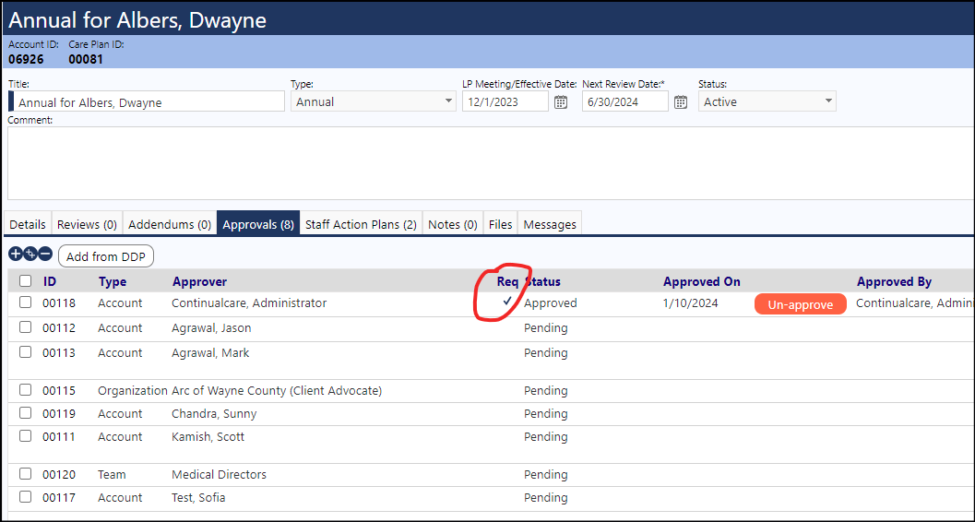
Task: Click the Title input field
Action: pos(147,102)
